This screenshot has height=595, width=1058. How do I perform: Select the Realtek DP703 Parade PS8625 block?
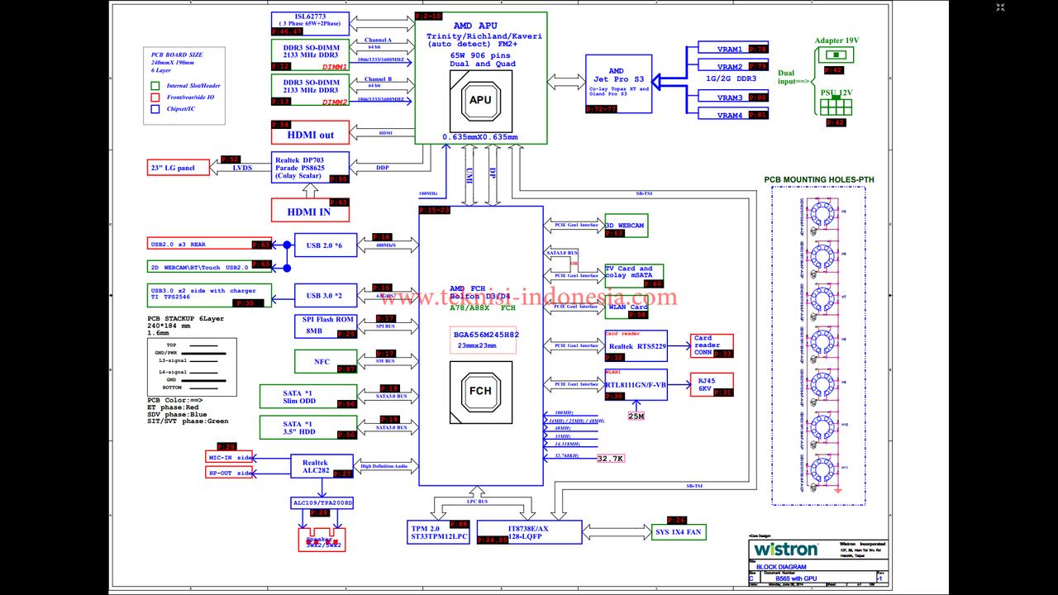(x=310, y=167)
